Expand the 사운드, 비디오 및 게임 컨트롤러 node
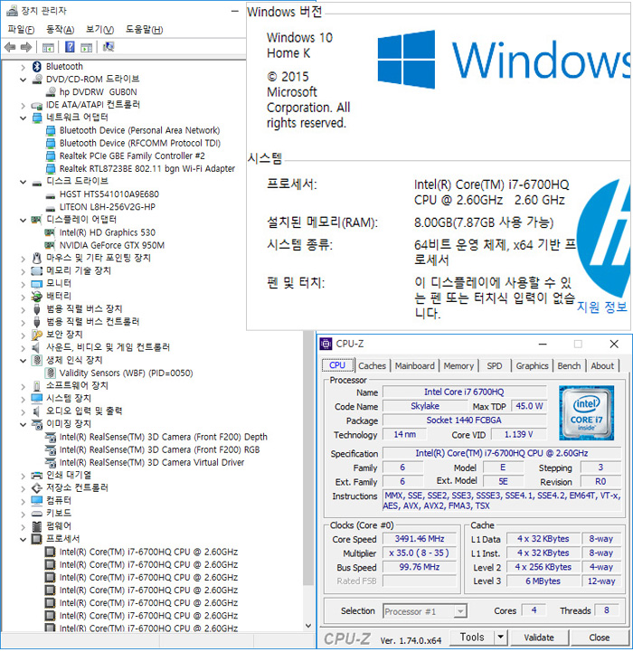The height and width of the screenshot is (652, 633). tap(23, 347)
